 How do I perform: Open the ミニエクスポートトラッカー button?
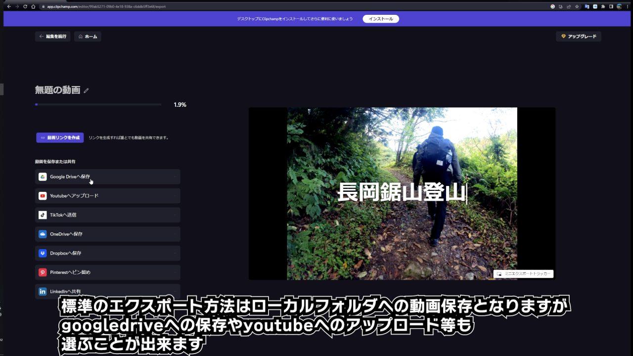tap(523, 274)
